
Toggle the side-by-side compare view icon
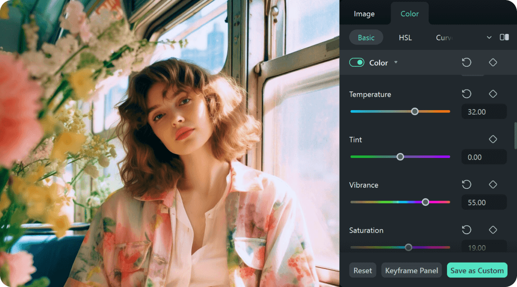pyautogui.click(x=504, y=37)
